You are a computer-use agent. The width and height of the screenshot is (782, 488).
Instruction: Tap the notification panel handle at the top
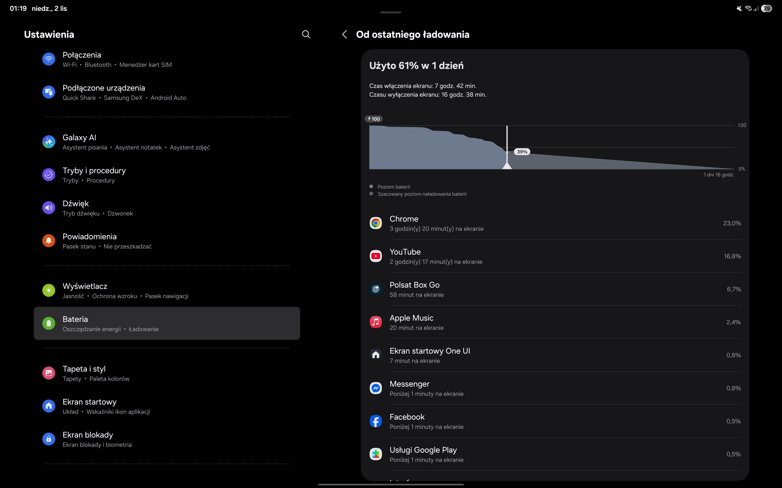point(391,12)
